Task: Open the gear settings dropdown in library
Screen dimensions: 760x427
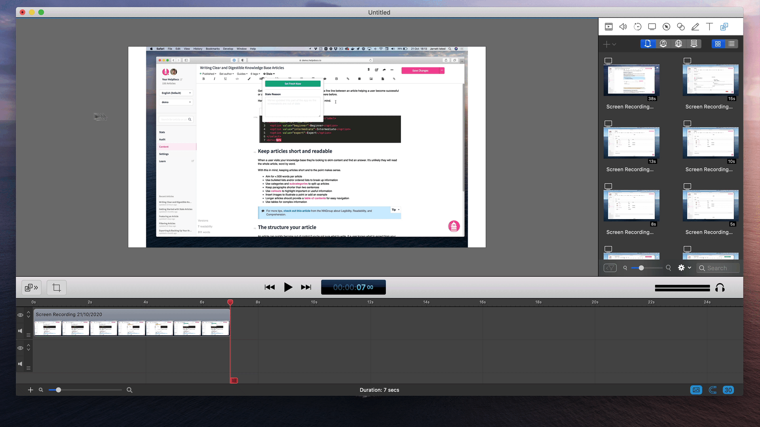Action: tap(684, 268)
